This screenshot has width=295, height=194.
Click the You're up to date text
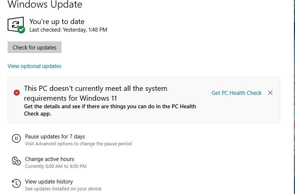(x=57, y=21)
